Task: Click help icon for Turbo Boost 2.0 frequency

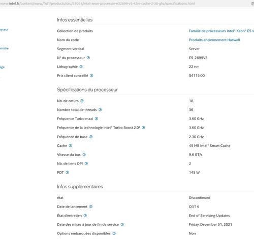Action: (143, 128)
